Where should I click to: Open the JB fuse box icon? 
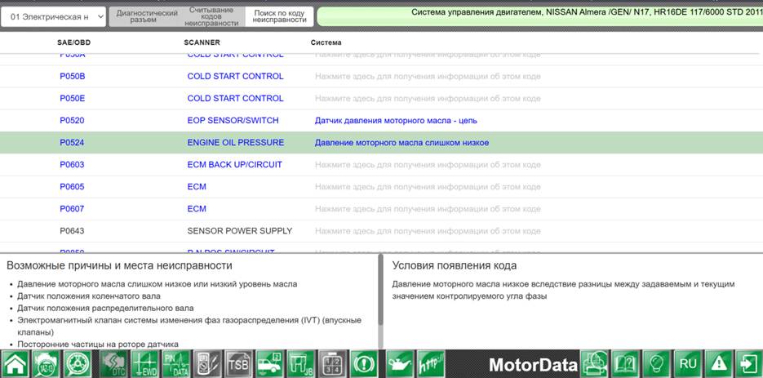click(x=301, y=364)
